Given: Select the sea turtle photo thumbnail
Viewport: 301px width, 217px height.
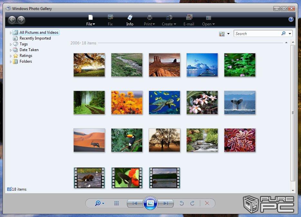Looking at the screenshot, I should pos(164,103).
